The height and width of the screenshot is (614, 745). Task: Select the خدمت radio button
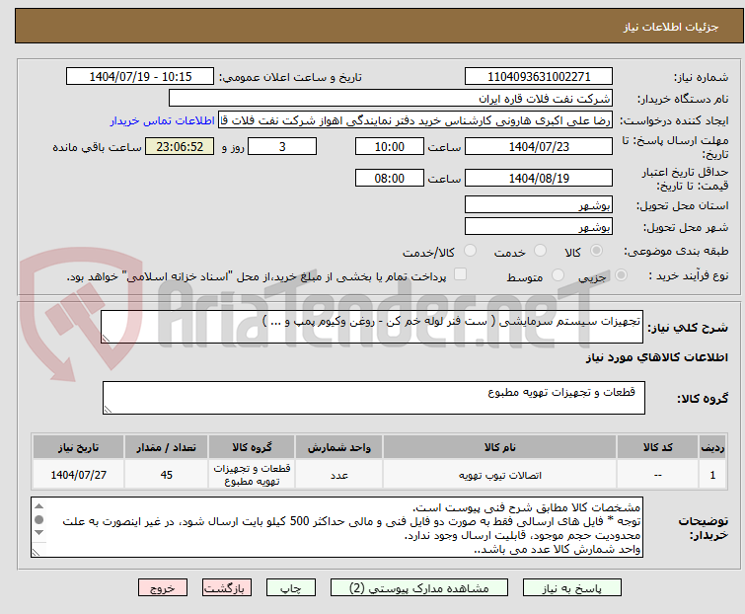point(540,251)
